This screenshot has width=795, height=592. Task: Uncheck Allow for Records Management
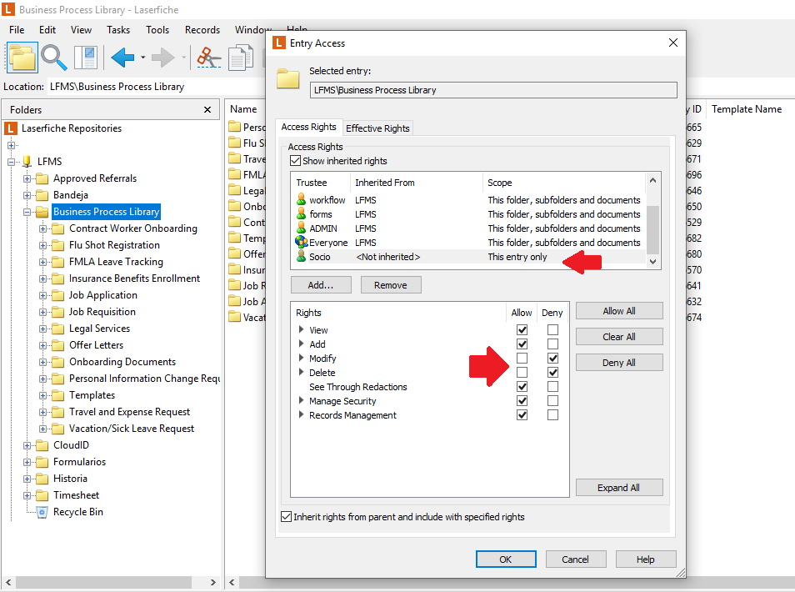522,415
